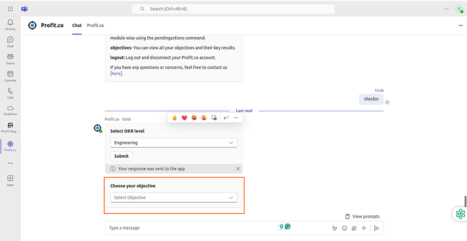Click the green lightbulb extension icon

281,226
